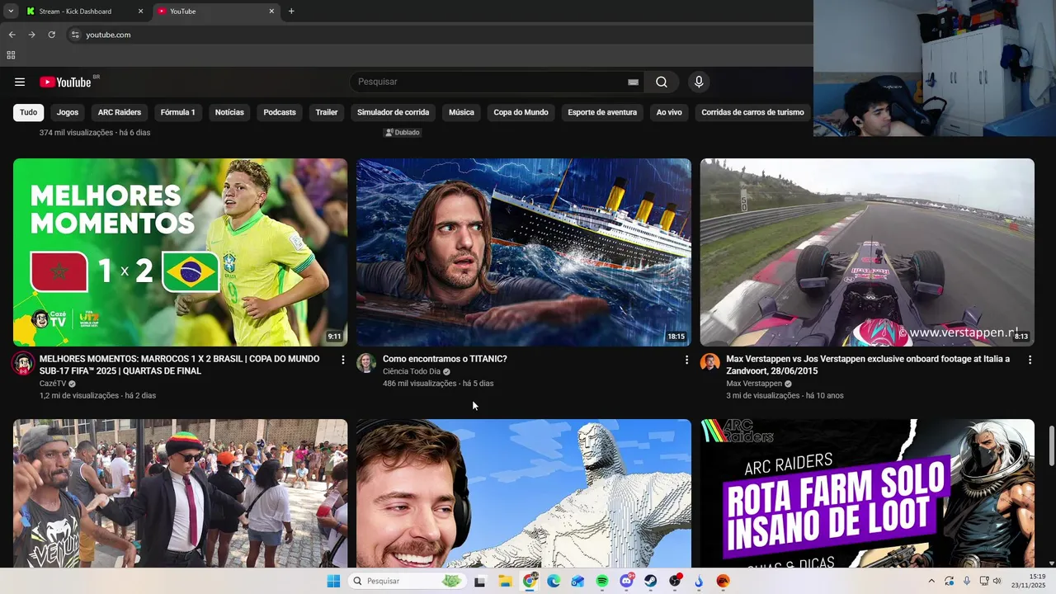Screen dimensions: 1056x594
Task: Open the YouTube hamburger guide menu
Action: click(x=20, y=82)
